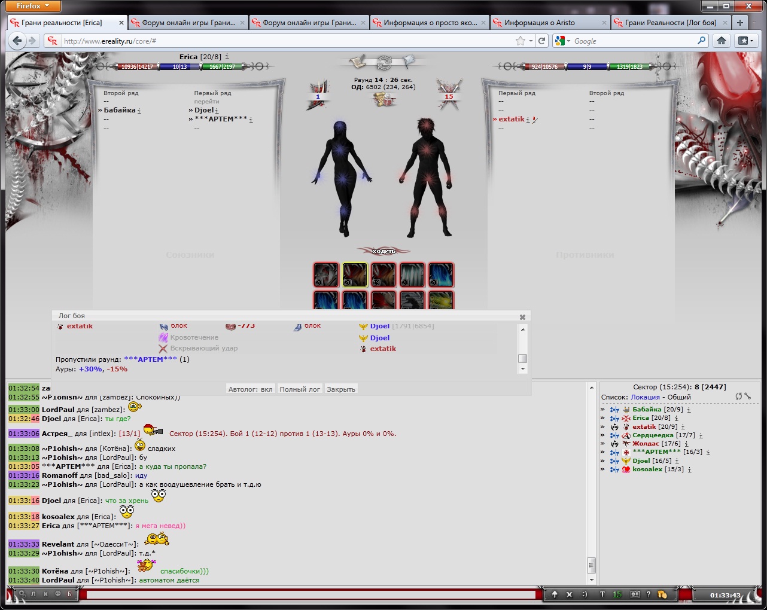Open the Firefox application menu
This screenshot has width=767, height=610.
[x=34, y=6]
